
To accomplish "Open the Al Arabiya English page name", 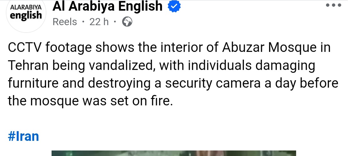I will point(107,6).
